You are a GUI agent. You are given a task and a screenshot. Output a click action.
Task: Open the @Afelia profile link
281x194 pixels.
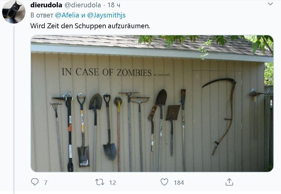point(67,15)
